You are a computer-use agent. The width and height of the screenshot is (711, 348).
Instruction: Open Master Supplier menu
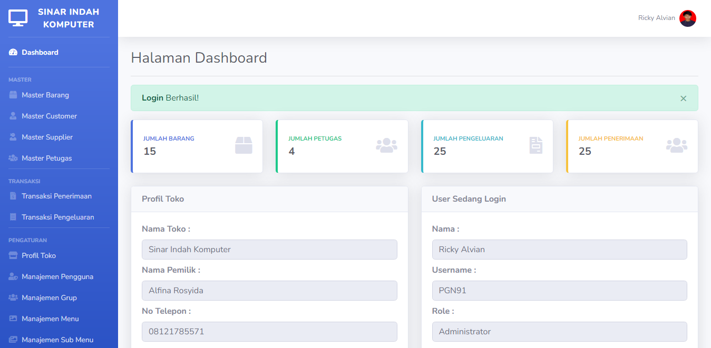click(47, 137)
